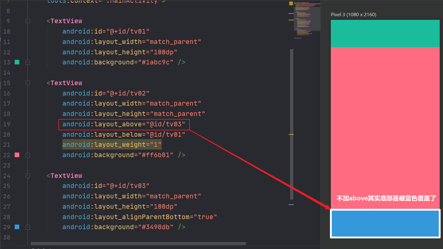Click the "#3498db" background value
This screenshot has height=249, width=443.
[x=156, y=227]
